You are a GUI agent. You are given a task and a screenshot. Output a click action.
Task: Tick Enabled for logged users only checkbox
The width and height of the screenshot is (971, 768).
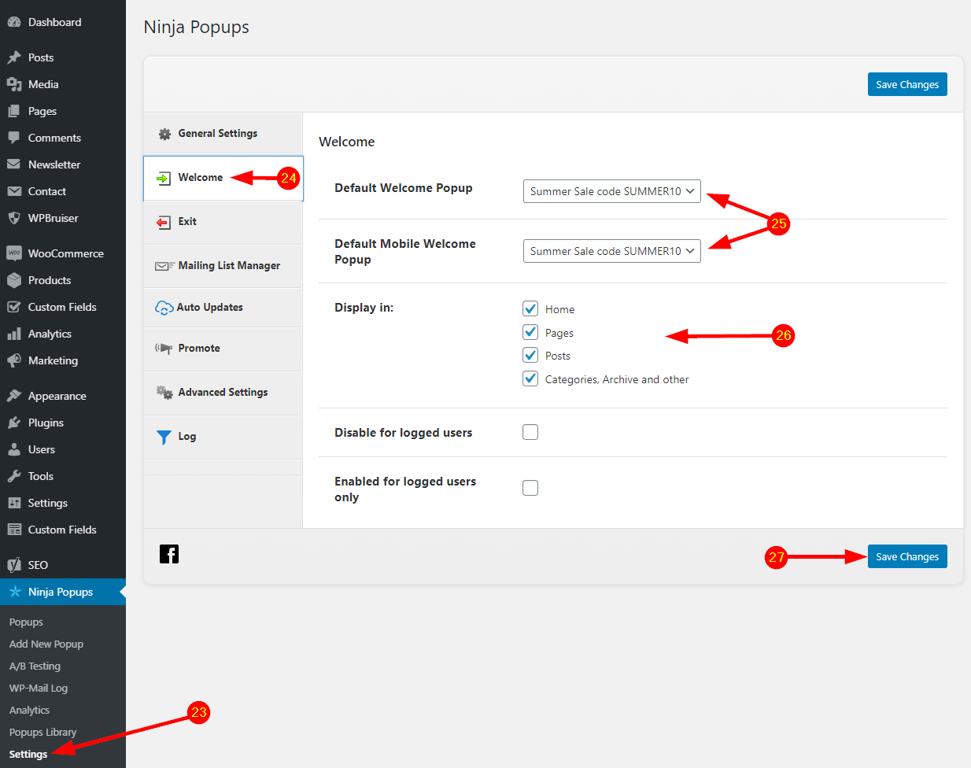click(x=530, y=488)
